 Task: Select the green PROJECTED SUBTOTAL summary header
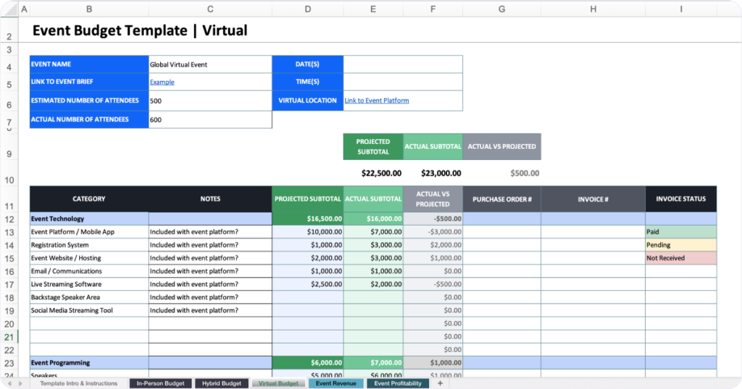pyautogui.click(x=373, y=147)
